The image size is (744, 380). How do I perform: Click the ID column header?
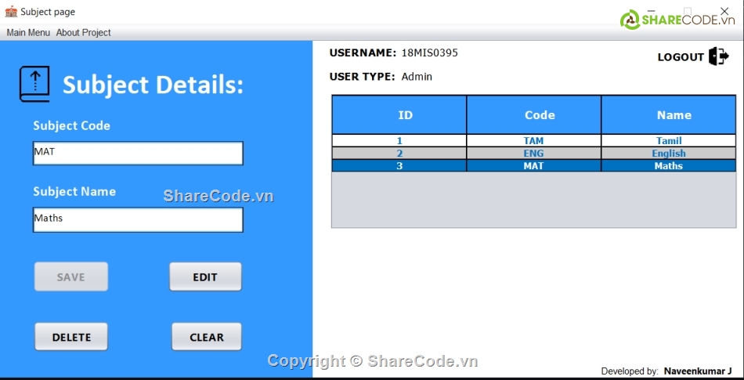coord(399,115)
